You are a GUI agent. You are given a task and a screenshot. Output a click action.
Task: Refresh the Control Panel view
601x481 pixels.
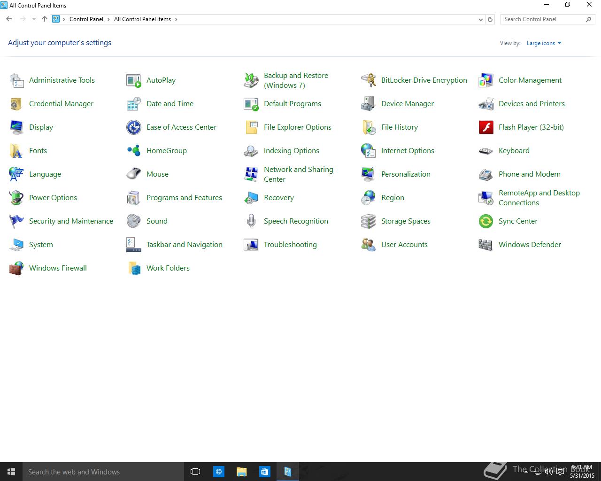pyautogui.click(x=490, y=19)
